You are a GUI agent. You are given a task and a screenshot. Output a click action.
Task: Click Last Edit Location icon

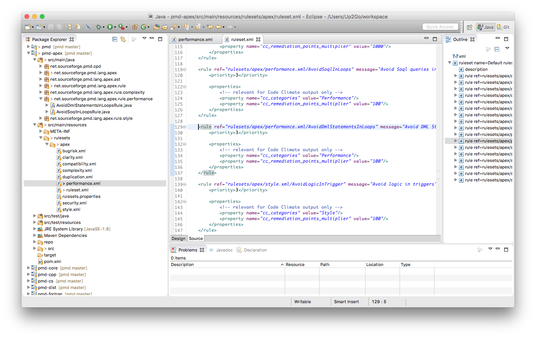pos(210,27)
